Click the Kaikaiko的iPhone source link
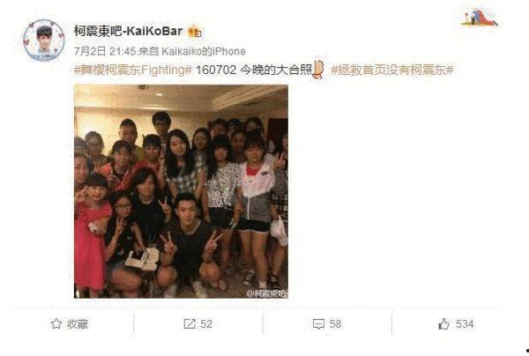Viewport: 529px width, 356px height. (x=204, y=51)
